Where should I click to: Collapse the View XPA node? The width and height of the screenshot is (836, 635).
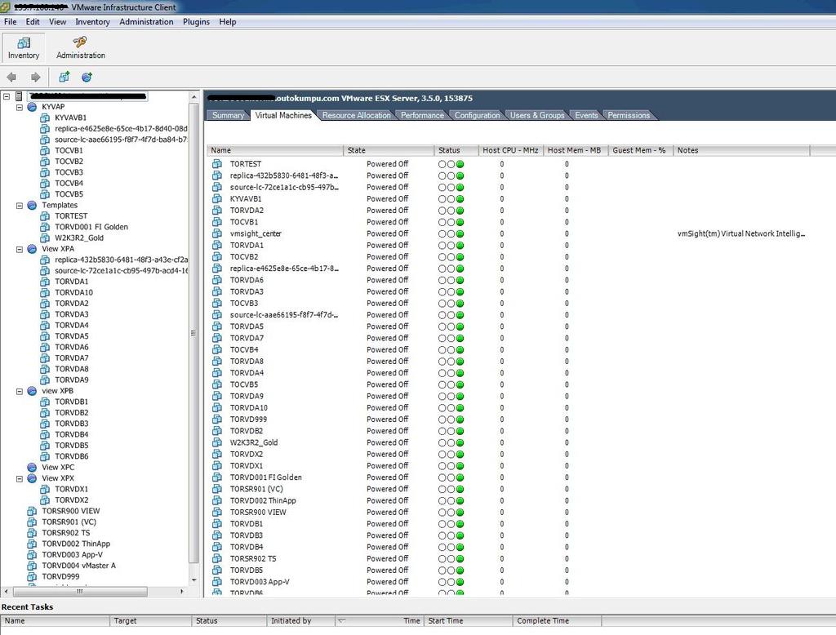pyautogui.click(x=20, y=250)
